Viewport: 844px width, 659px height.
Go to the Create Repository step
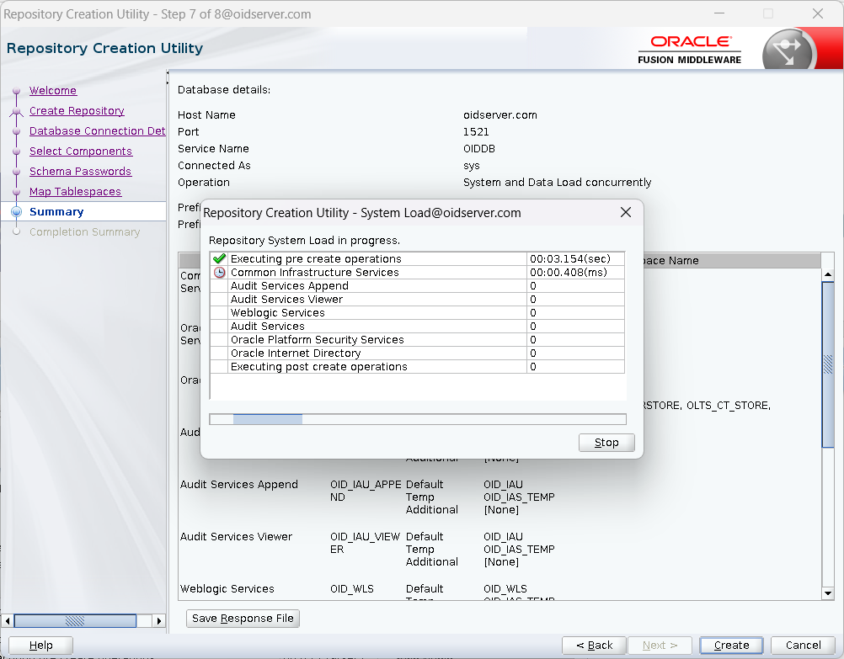(77, 111)
